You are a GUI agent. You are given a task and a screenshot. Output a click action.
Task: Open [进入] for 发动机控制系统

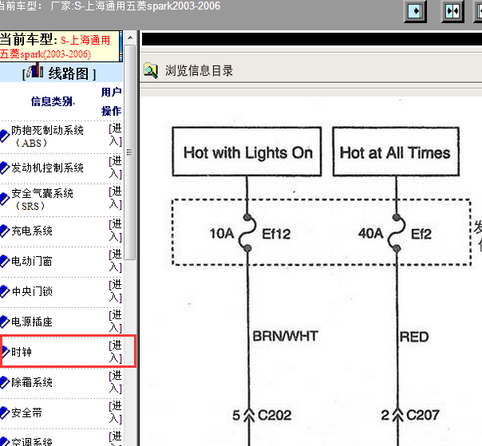point(115,168)
